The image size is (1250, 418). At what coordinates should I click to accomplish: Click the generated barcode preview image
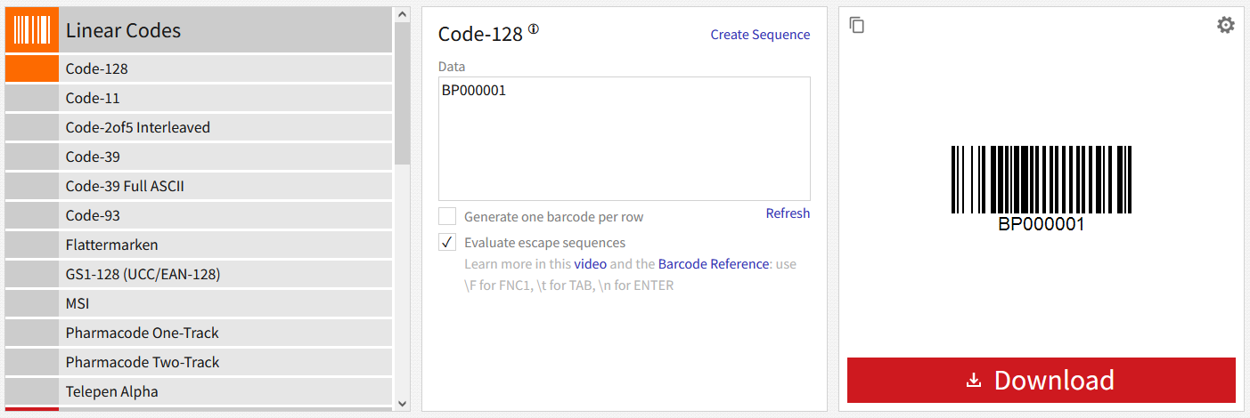1041,188
